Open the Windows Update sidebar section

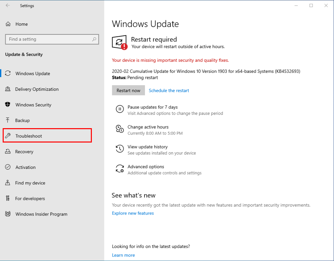[33, 73]
